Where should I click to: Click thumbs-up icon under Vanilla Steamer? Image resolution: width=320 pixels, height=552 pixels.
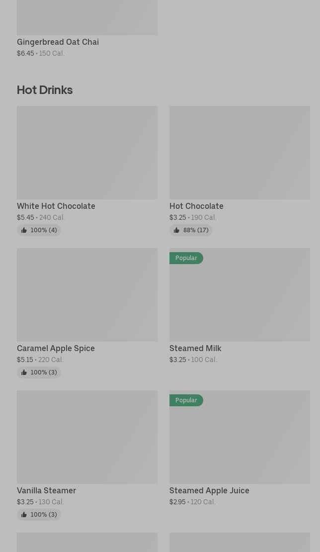(24, 515)
